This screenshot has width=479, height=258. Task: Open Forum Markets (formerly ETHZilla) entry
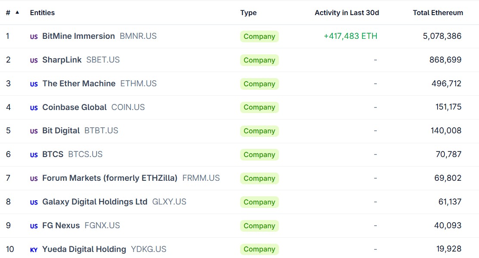pos(110,178)
